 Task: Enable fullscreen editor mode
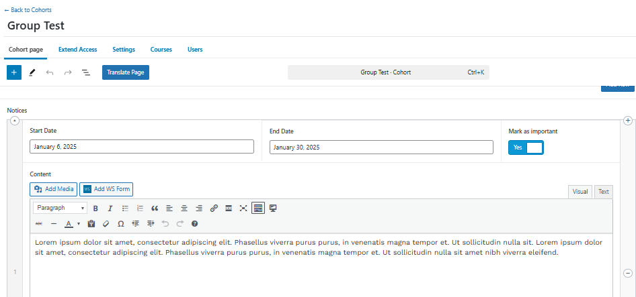(x=243, y=209)
